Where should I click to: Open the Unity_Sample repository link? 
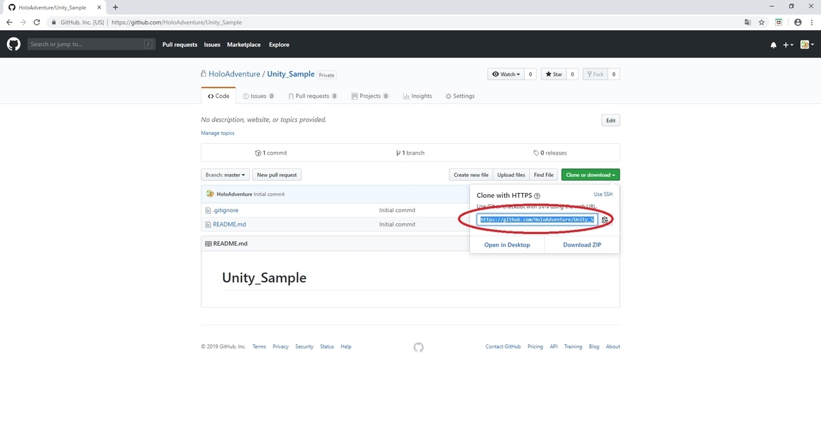click(291, 74)
